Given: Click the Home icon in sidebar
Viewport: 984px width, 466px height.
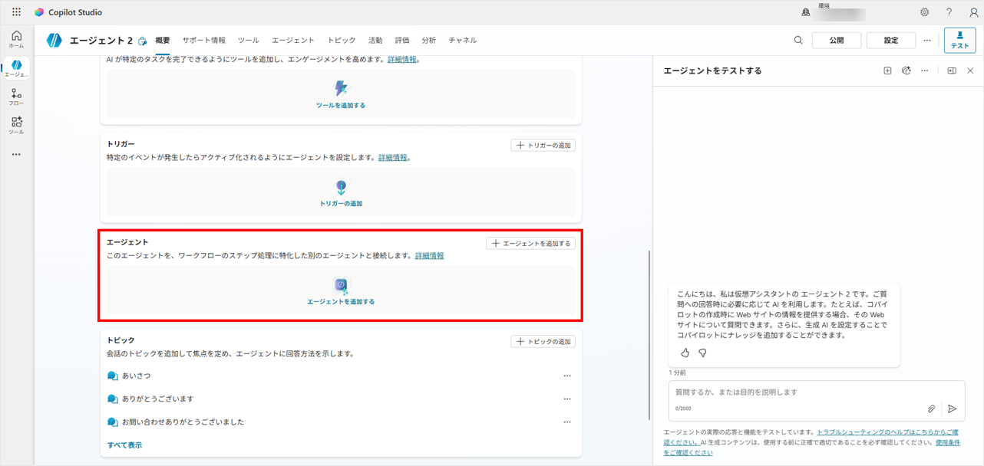Looking at the screenshot, I should tap(16, 39).
